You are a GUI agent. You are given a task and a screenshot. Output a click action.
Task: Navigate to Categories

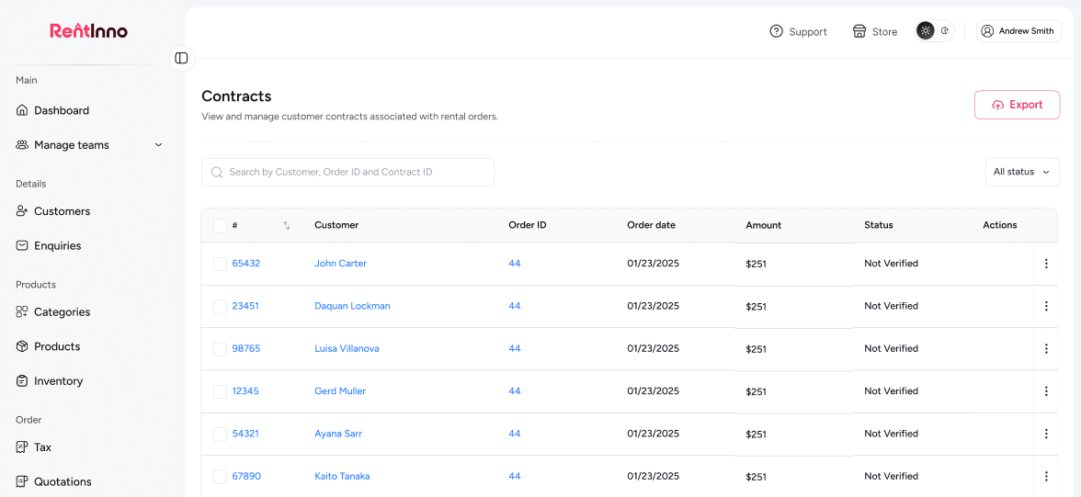[x=63, y=311]
